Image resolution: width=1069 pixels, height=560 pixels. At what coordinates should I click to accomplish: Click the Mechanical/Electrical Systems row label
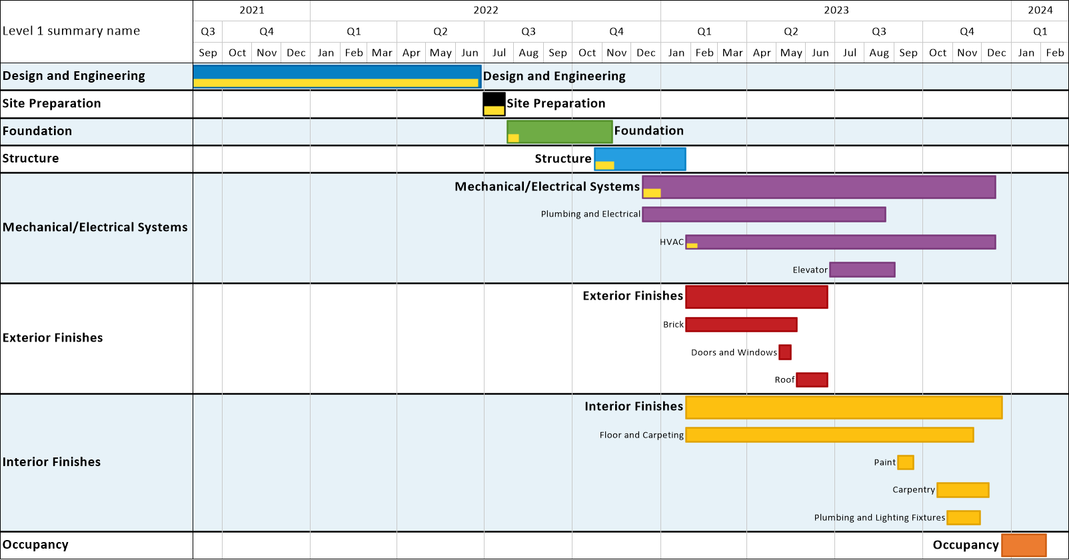click(95, 228)
